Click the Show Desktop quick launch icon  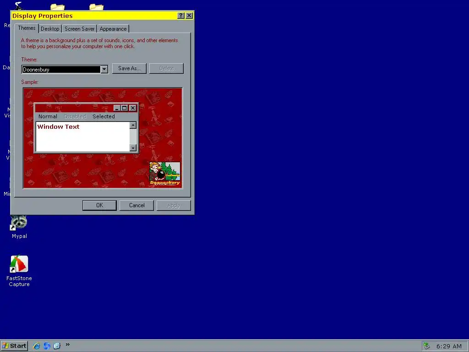[x=57, y=346]
